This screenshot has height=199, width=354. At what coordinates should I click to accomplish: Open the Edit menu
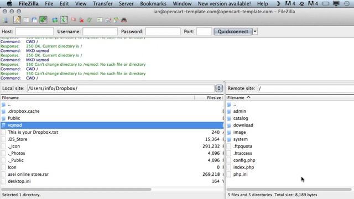click(64, 4)
